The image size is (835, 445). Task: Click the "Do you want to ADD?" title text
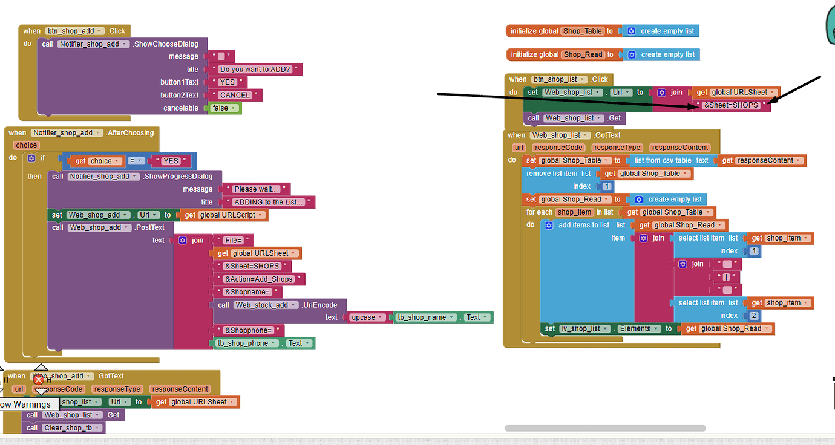255,70
